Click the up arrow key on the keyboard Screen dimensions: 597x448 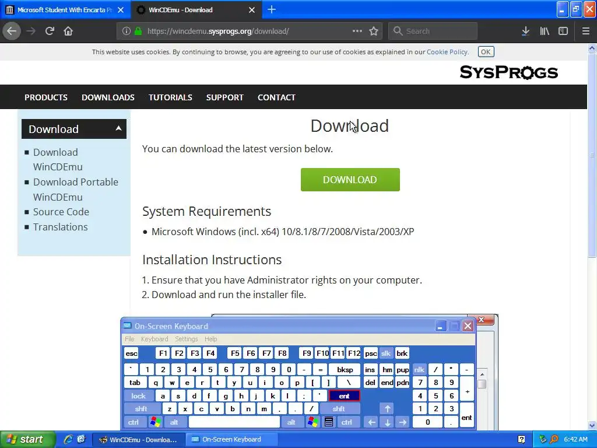pyautogui.click(x=387, y=409)
